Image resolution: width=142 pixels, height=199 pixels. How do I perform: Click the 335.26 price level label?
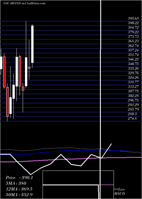133,69
